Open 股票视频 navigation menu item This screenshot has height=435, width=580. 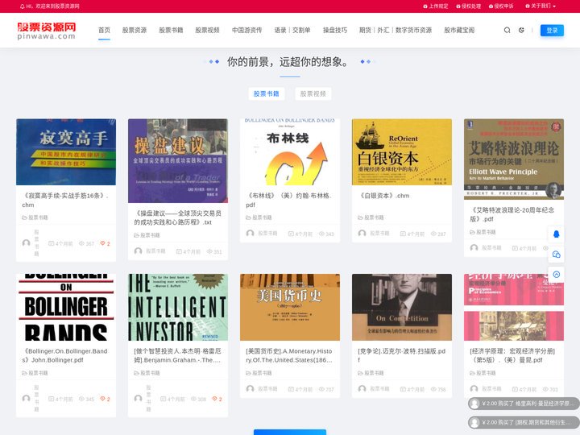click(x=207, y=30)
